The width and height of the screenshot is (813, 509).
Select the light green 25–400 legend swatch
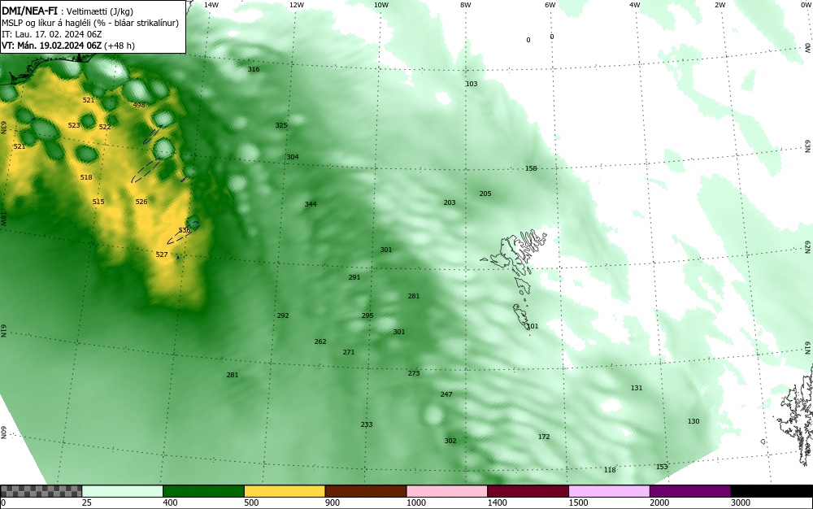[123, 491]
